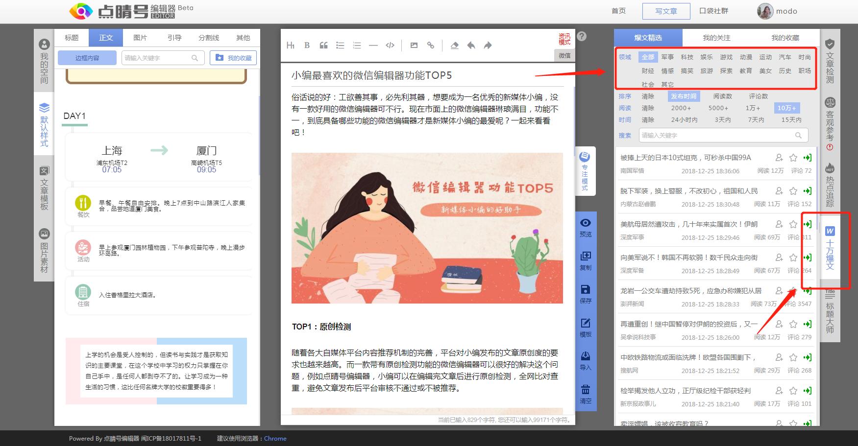The image size is (858, 446).
Task: Click the 边框内容 style filter button
Action: [x=87, y=58]
